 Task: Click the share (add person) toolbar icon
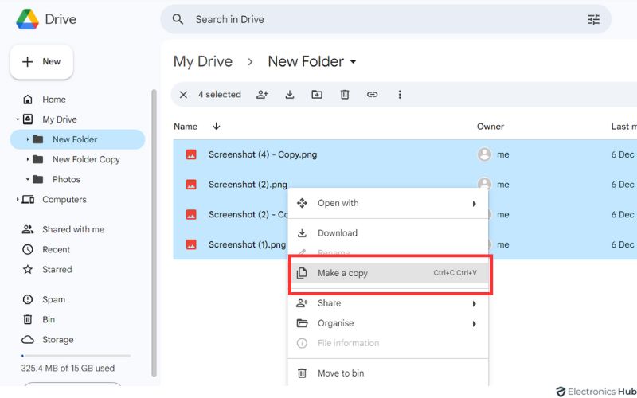(263, 95)
